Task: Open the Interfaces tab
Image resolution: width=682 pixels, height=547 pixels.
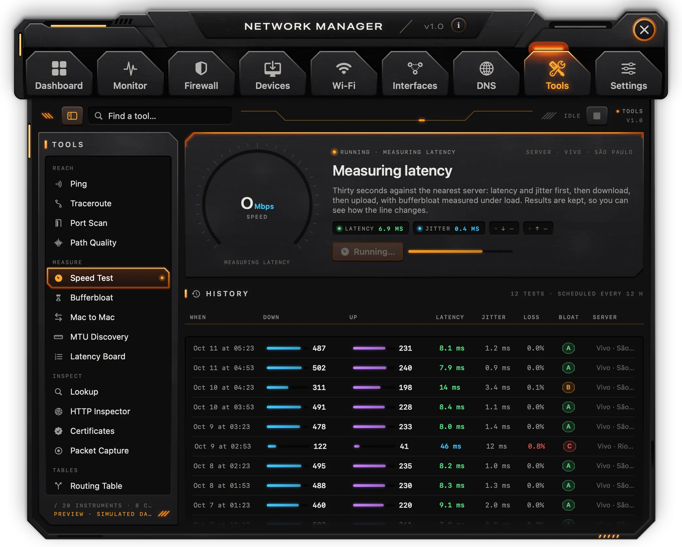Action: click(415, 74)
